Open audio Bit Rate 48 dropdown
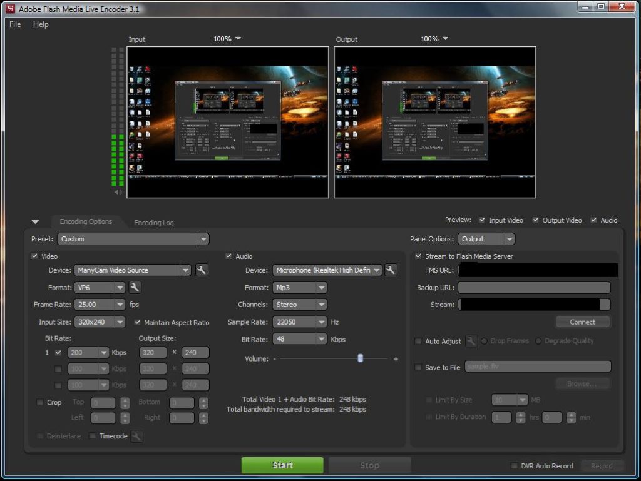 click(300, 339)
